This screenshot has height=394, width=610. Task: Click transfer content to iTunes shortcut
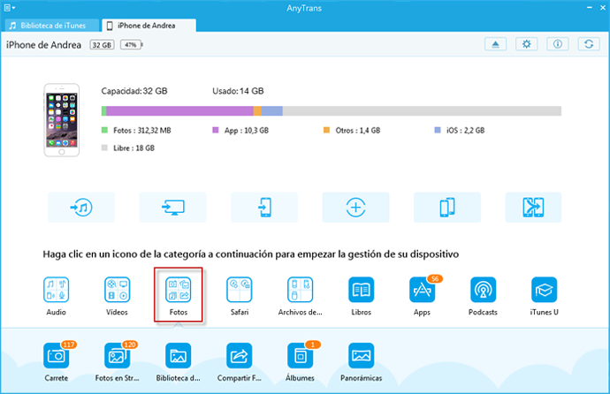[81, 207]
